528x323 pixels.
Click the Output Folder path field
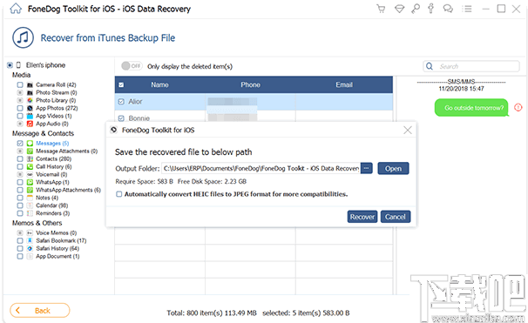coord(261,168)
